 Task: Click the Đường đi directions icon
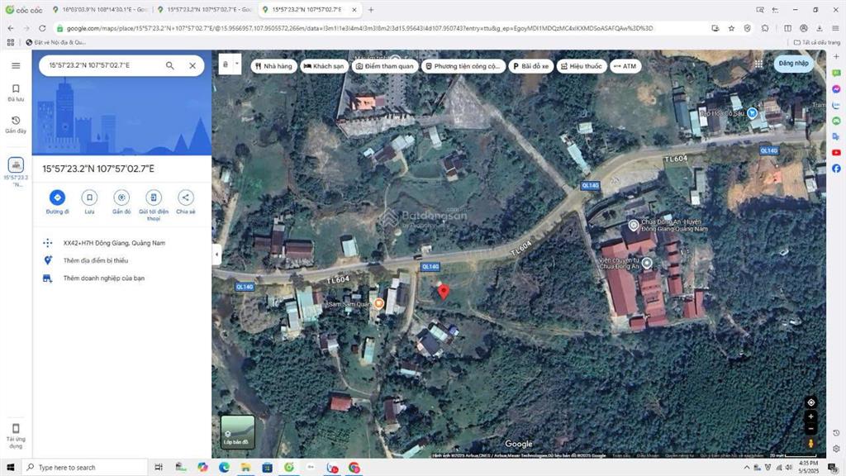(57, 198)
